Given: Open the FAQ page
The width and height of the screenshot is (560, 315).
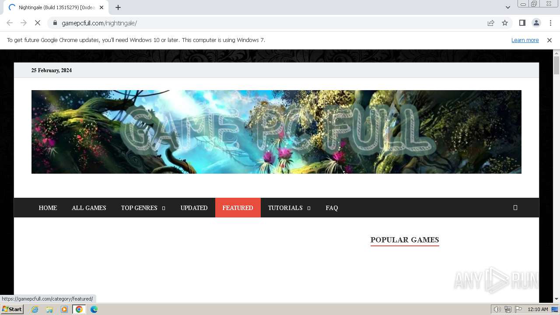Looking at the screenshot, I should click(x=332, y=208).
